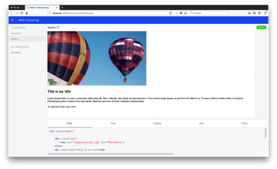The height and width of the screenshot is (169, 277).
Task: Open the Library icon in toolbar
Action: [249, 13]
